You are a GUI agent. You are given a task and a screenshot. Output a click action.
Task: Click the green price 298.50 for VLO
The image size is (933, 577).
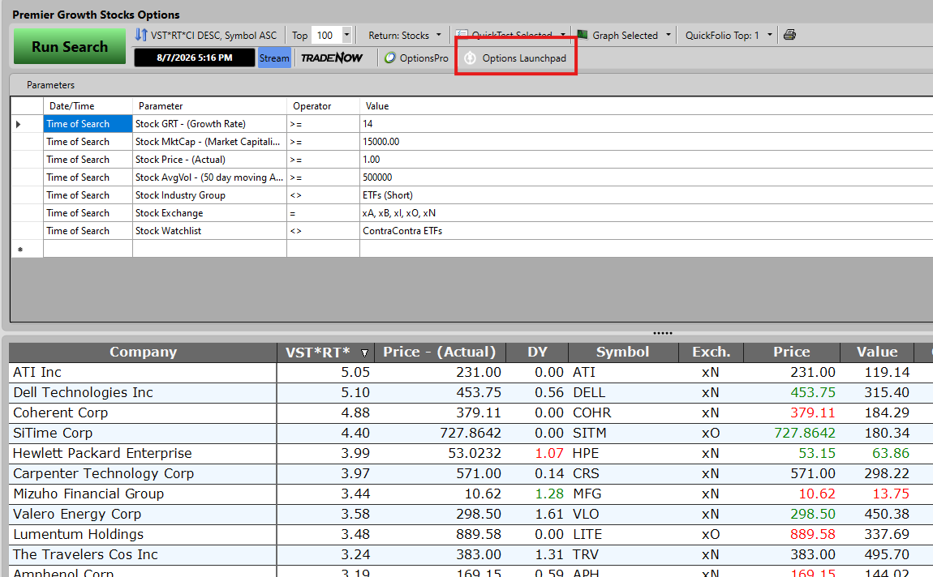(791, 514)
